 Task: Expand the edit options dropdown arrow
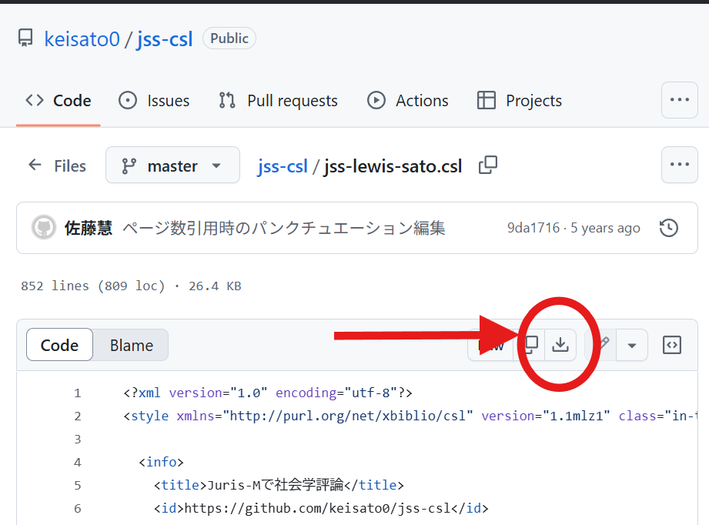tap(632, 346)
